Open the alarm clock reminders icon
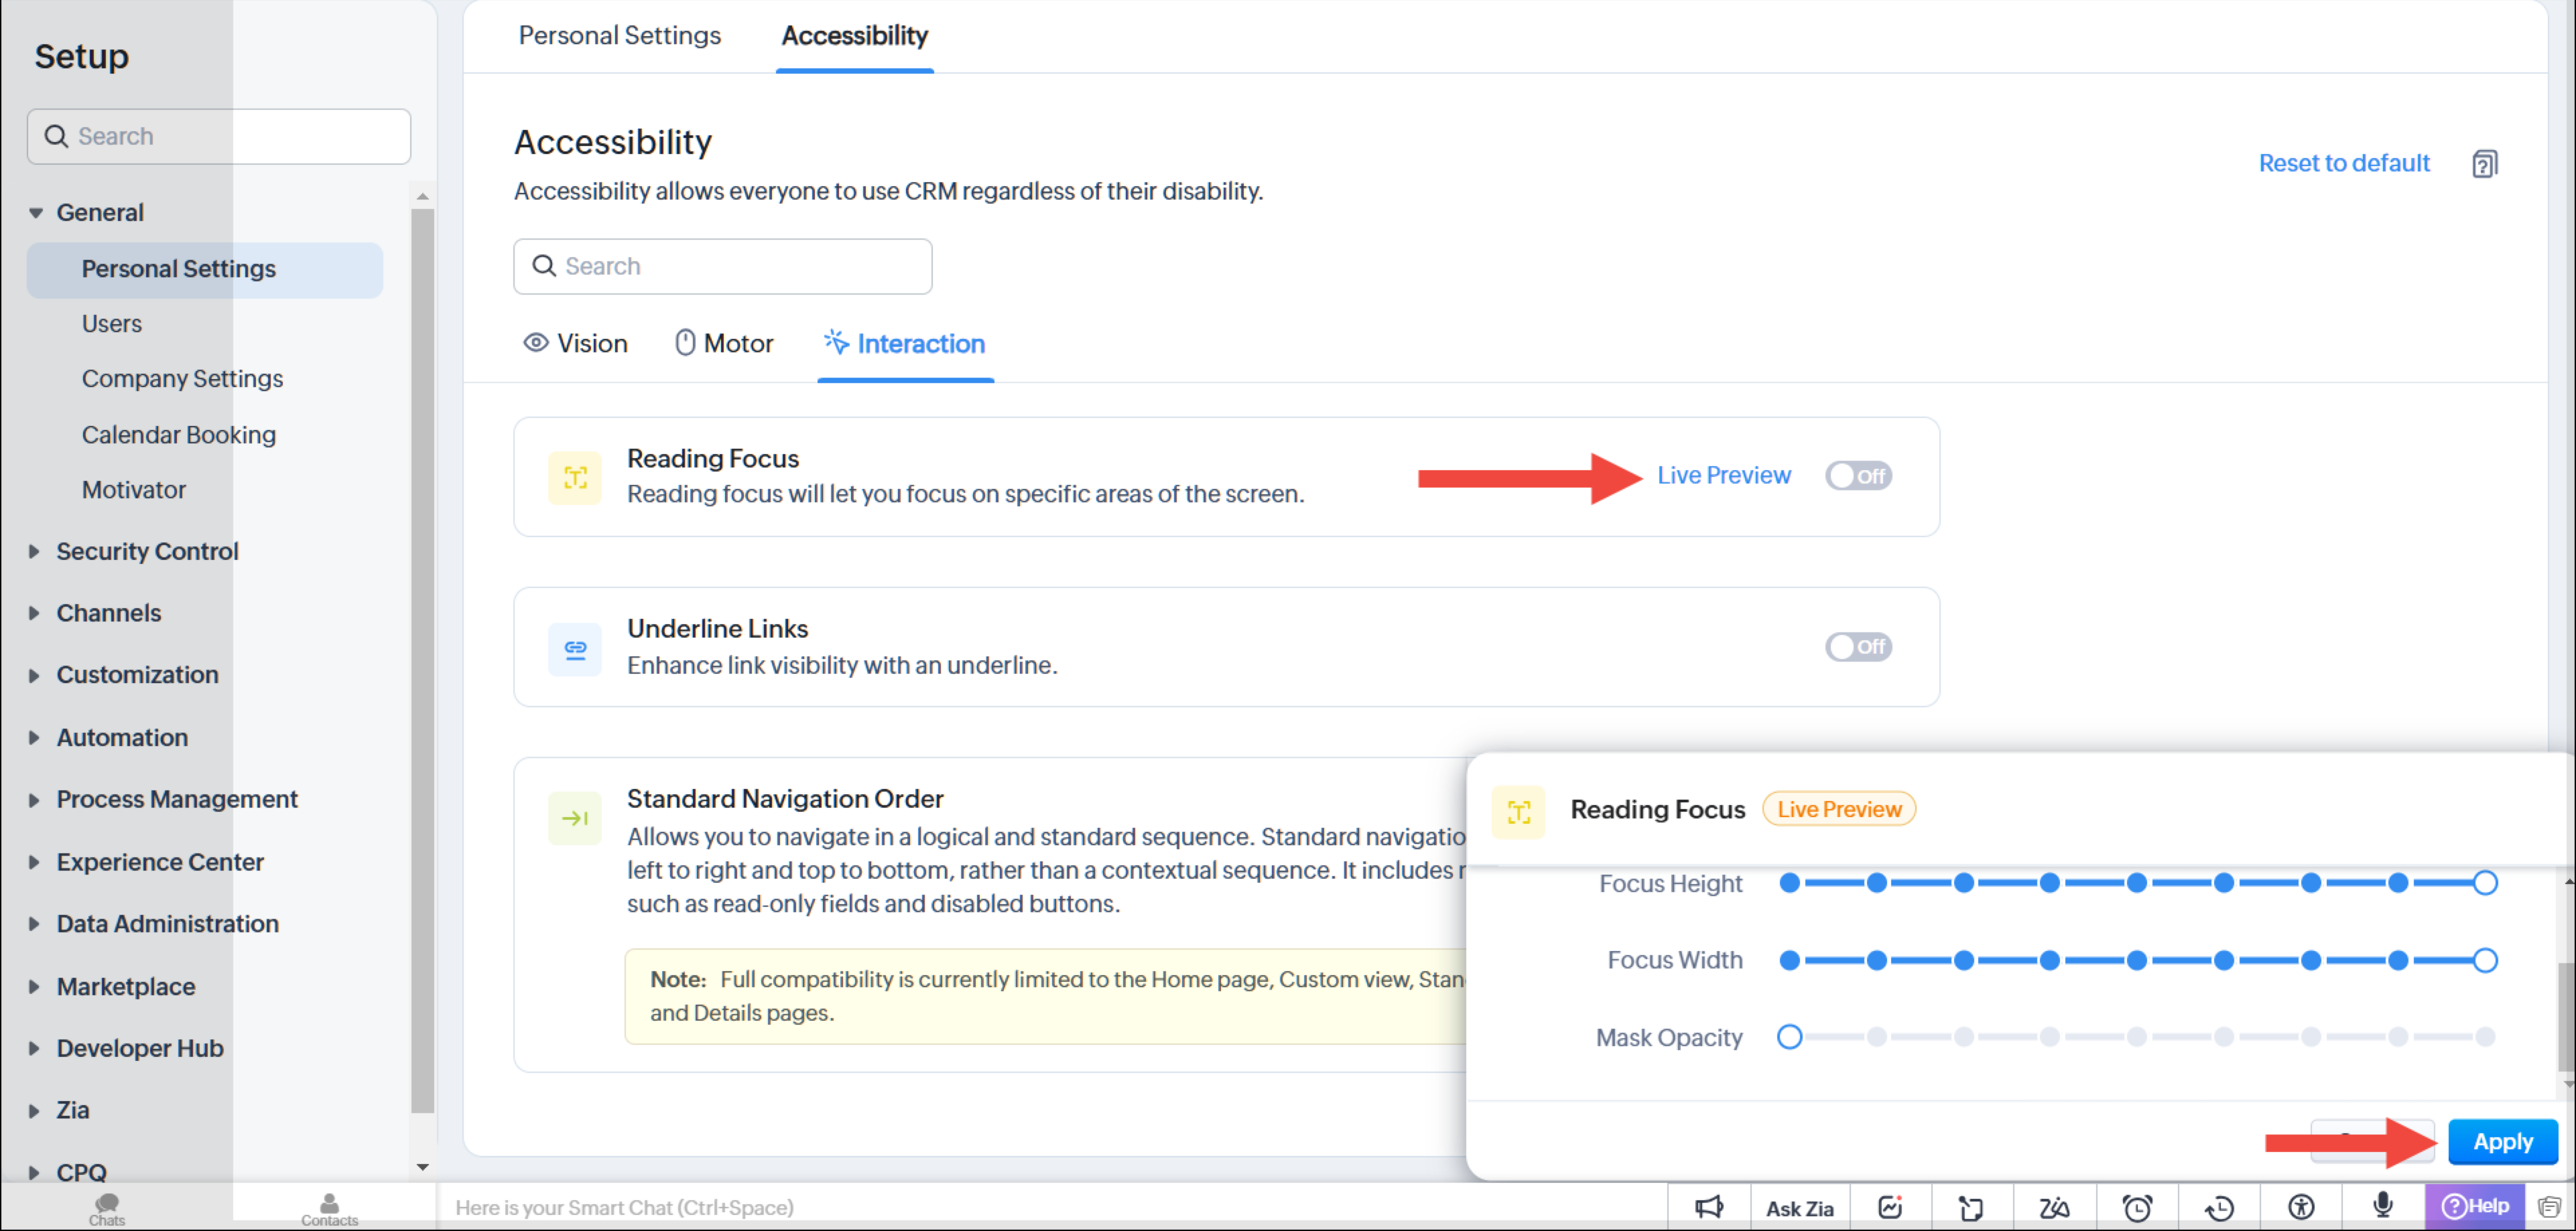 pos(2137,1207)
